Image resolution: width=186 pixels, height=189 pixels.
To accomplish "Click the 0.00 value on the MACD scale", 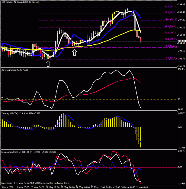I will [x=180, y=127].
